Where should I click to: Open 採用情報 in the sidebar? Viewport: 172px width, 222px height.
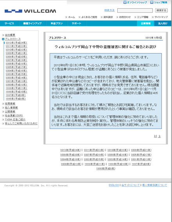tap(10, 104)
